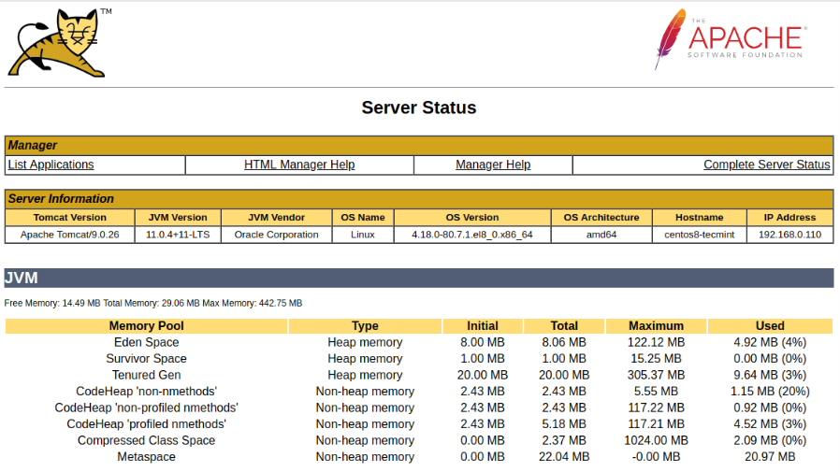
Task: Select the Compressed Class Space row name
Action: point(146,440)
